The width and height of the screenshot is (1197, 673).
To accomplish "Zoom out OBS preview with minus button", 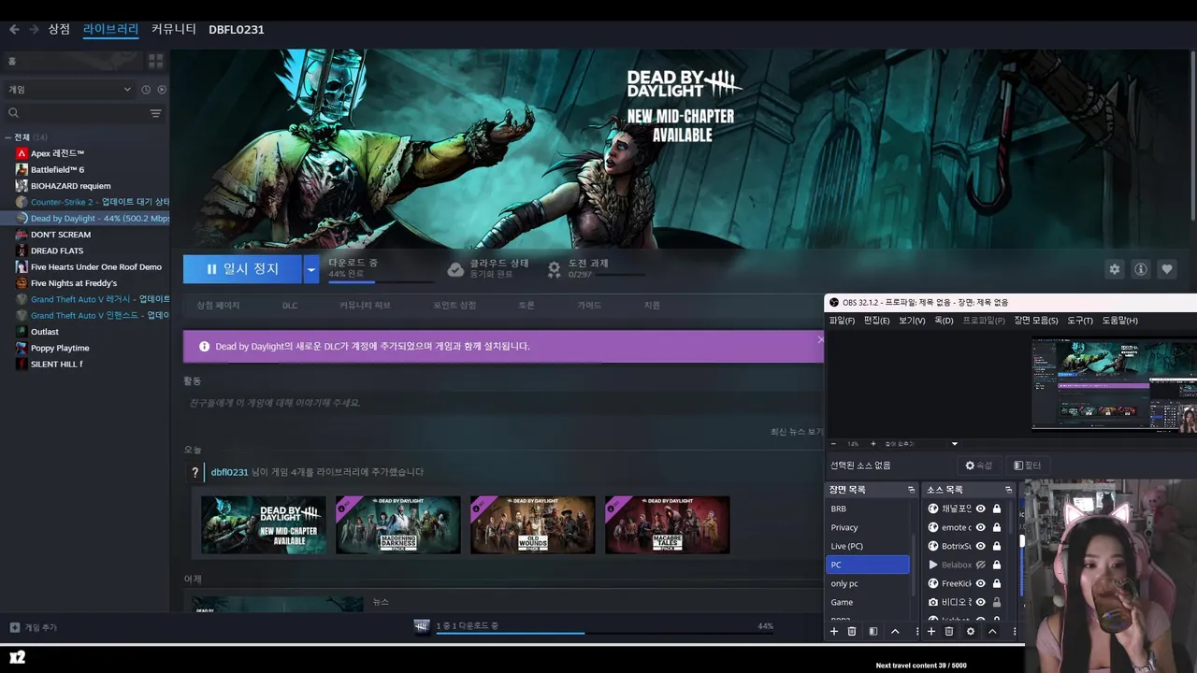I will 833,443.
